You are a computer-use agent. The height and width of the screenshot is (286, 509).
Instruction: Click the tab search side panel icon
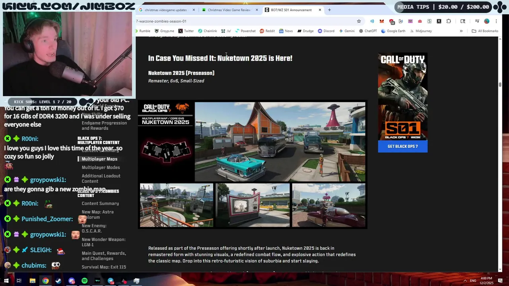[463, 21]
